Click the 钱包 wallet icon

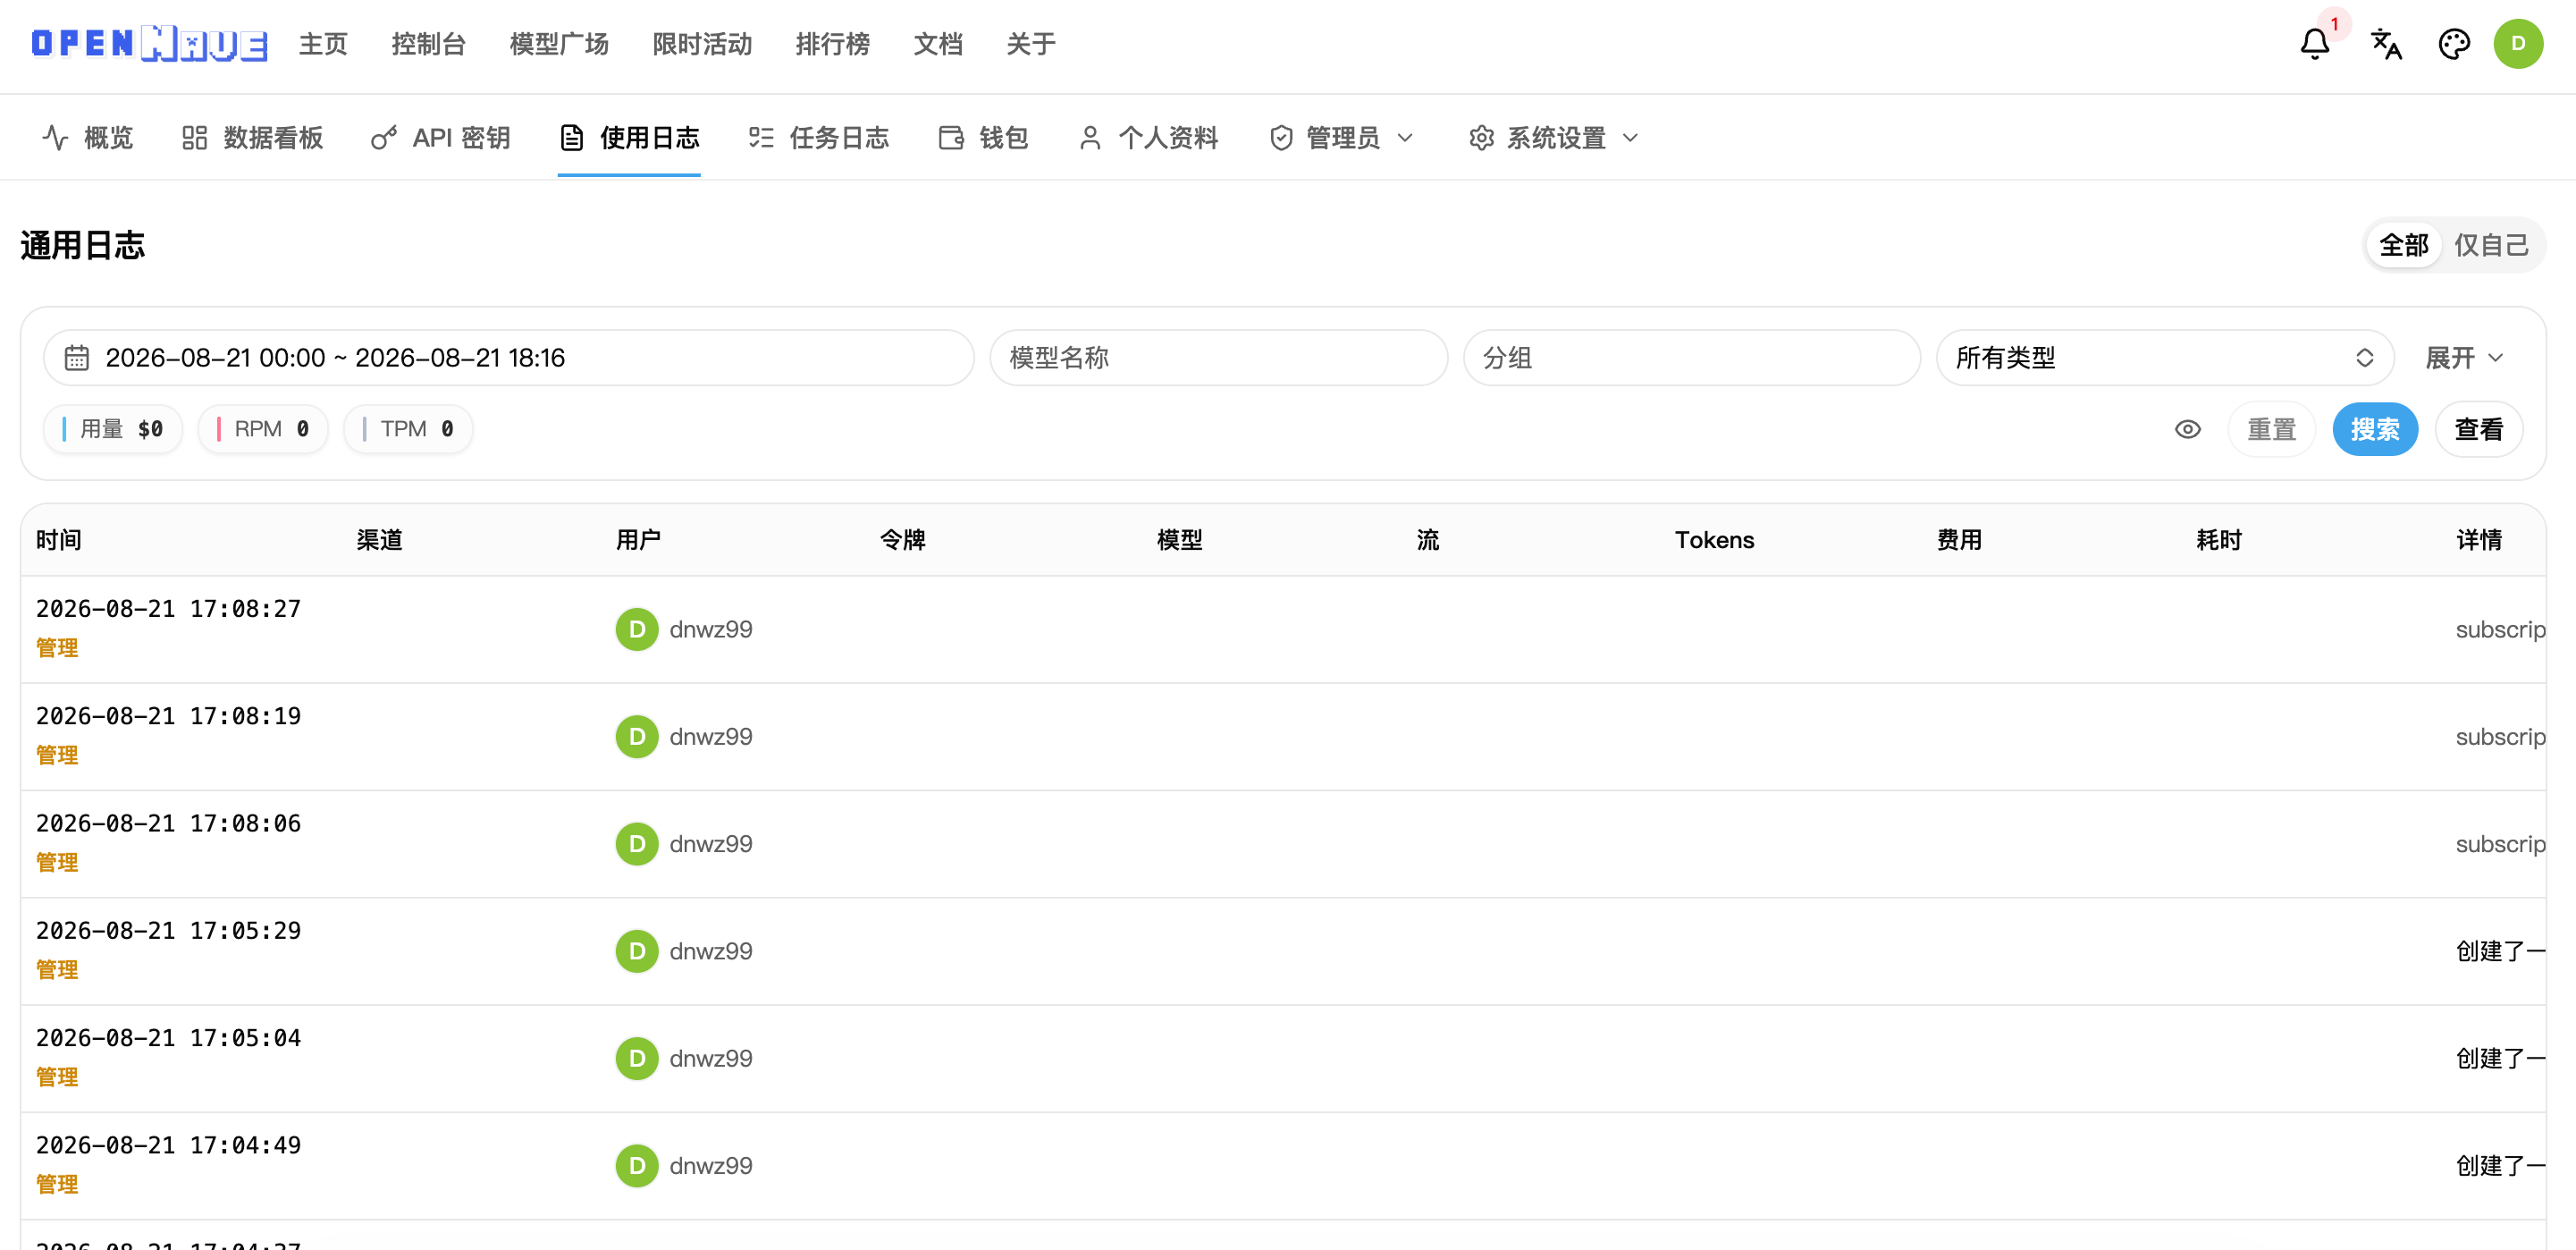pos(951,138)
